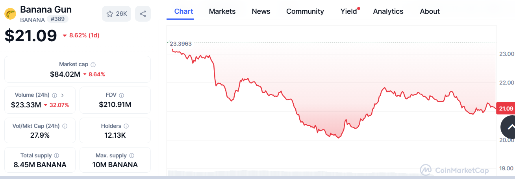
Task: Click the 32.07% volume change figure
Action: [59, 105]
